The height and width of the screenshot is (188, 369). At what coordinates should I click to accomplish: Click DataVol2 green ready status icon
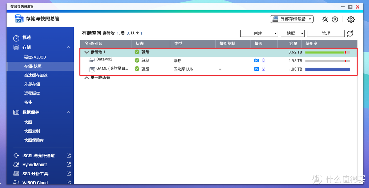[x=137, y=60]
